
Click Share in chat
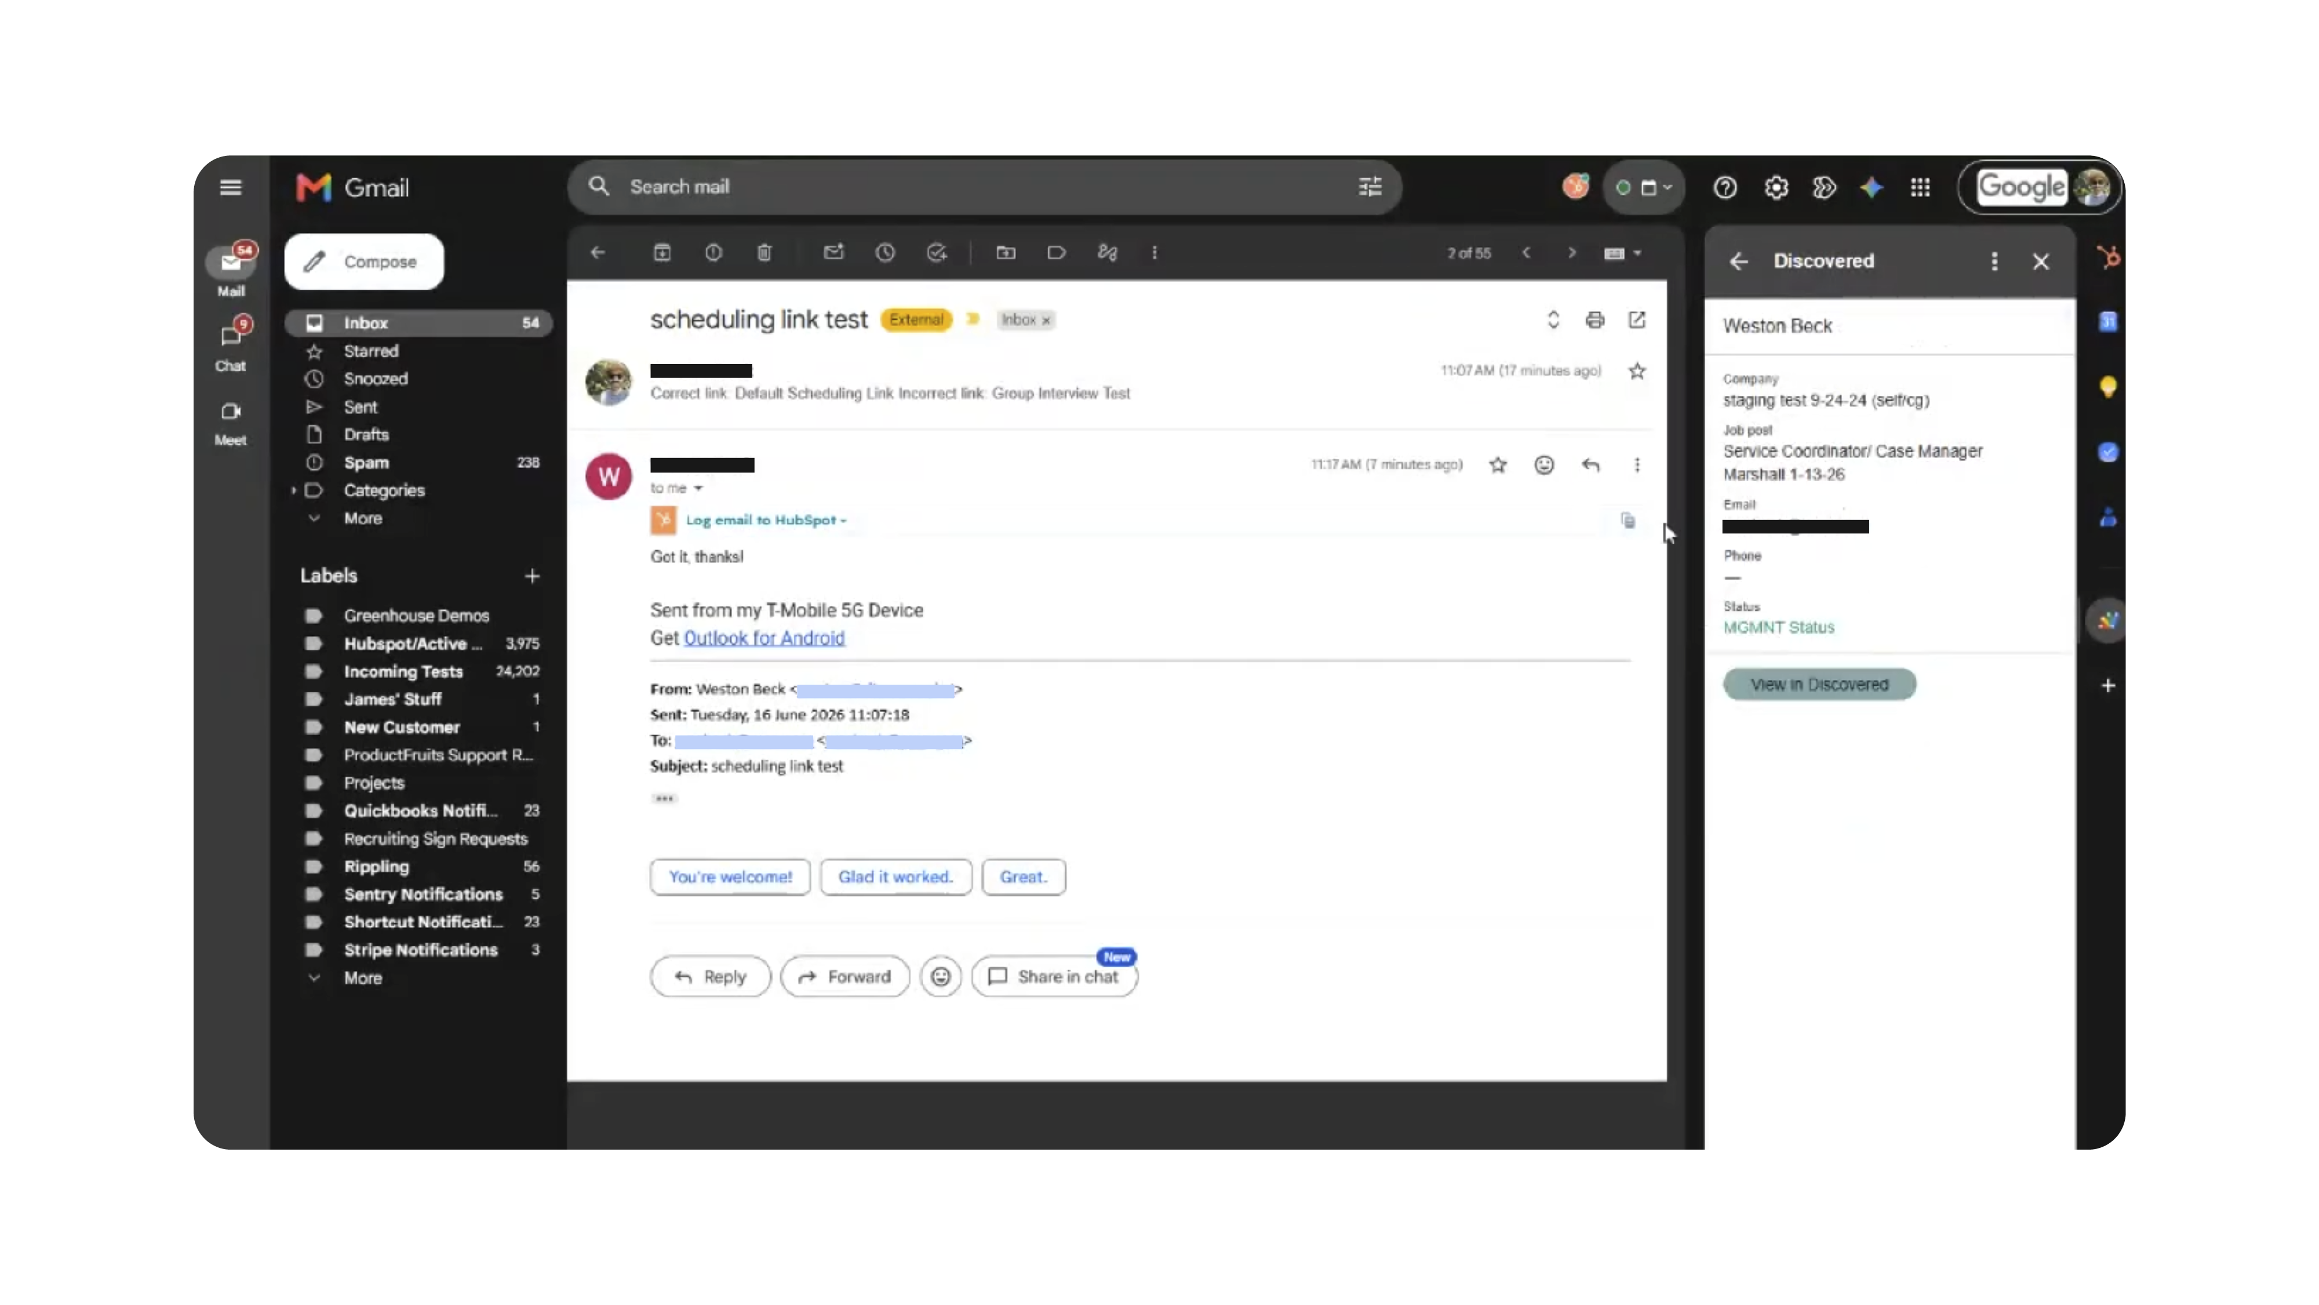(1054, 976)
